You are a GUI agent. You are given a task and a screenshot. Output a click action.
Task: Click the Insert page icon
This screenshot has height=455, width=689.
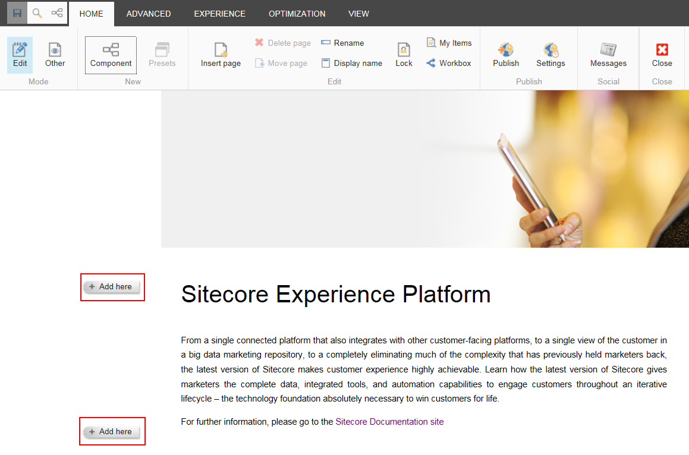click(x=221, y=55)
